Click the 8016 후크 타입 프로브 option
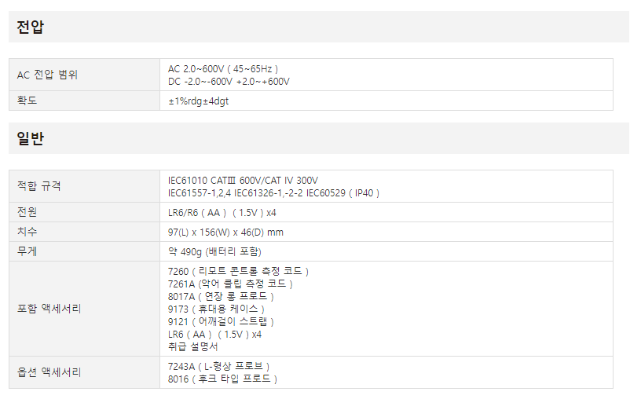The width and height of the screenshot is (641, 399). click(x=222, y=379)
